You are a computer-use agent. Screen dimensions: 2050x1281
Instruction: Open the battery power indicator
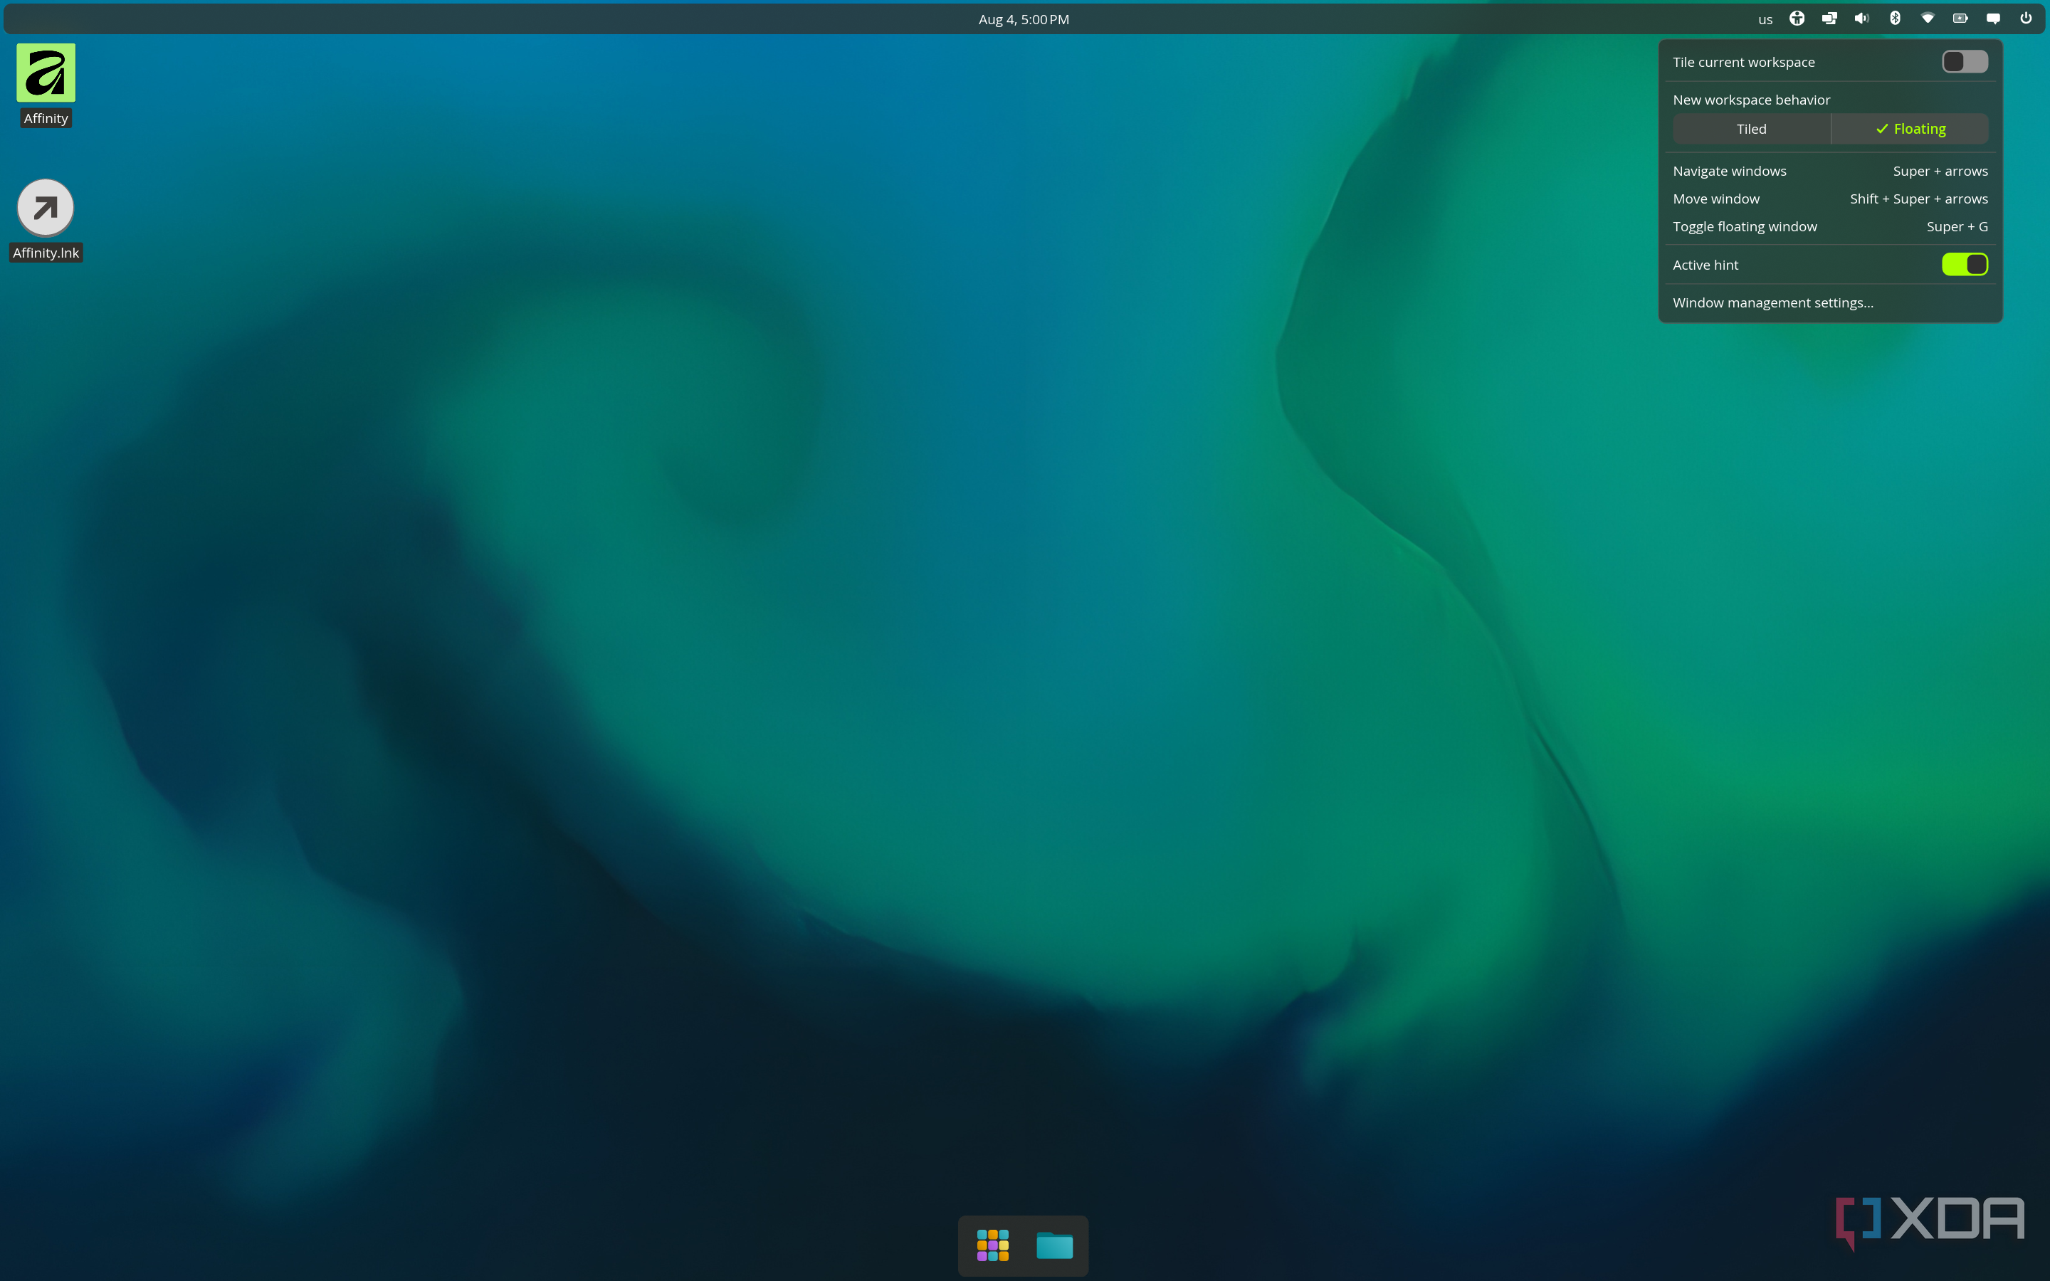click(x=1960, y=19)
